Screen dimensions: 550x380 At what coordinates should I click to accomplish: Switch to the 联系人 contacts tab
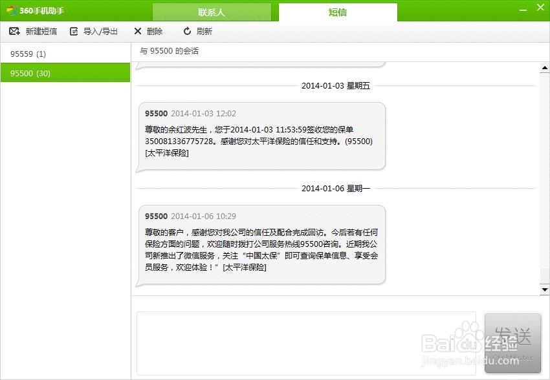click(211, 12)
